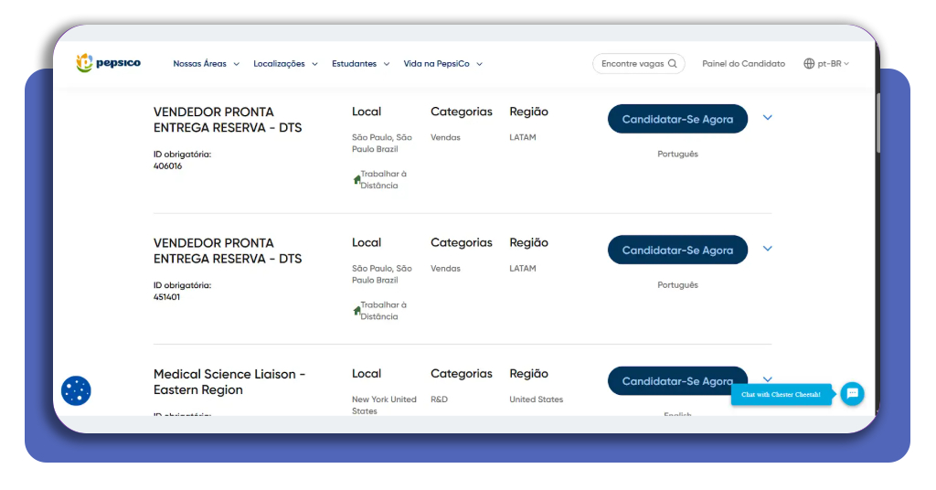Click the page vertical scrollbar thumb

(x=878, y=122)
